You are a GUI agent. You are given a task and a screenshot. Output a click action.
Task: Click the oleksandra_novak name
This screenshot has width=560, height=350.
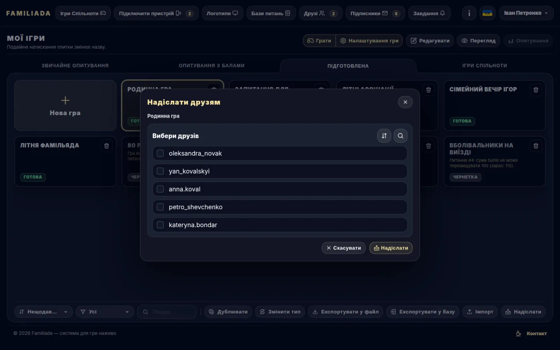click(x=195, y=154)
